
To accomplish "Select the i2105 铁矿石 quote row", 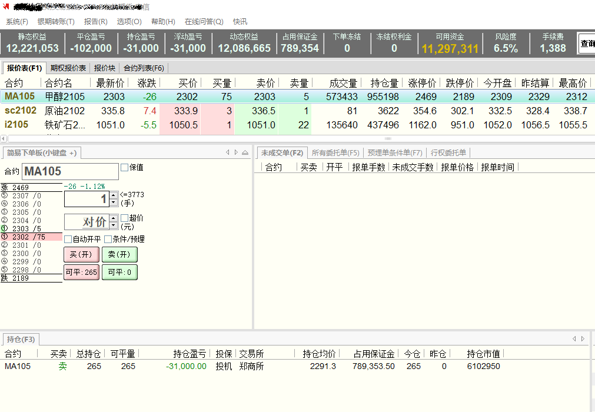I will coord(298,125).
